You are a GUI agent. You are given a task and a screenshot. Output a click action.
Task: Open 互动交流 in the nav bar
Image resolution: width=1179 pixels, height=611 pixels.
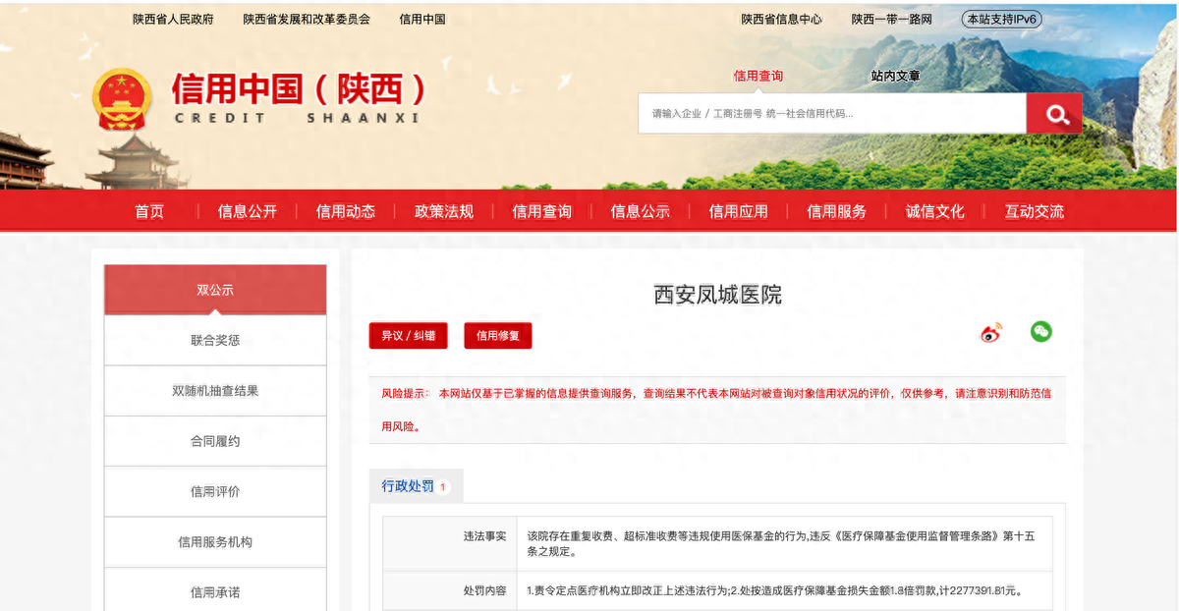tap(1034, 211)
